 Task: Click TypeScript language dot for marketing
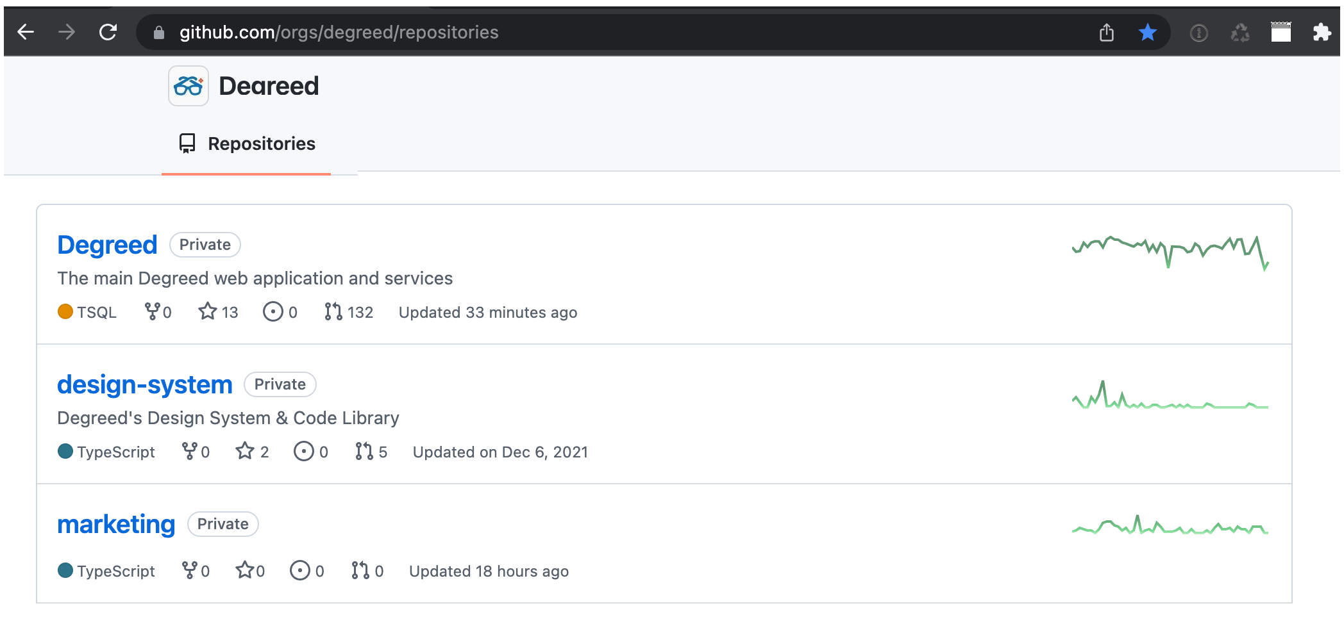point(65,570)
